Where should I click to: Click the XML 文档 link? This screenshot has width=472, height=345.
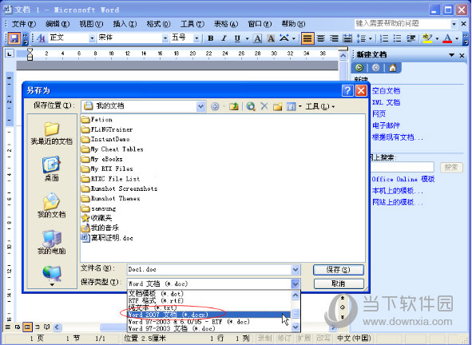(387, 102)
